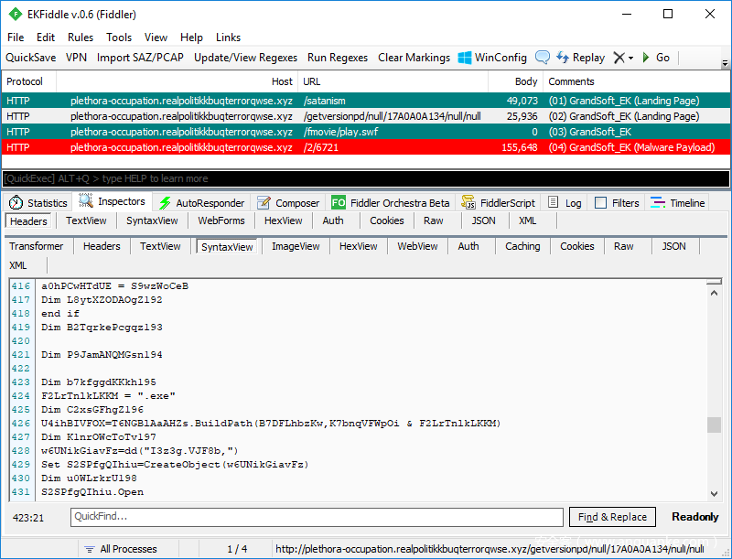732x559 pixels.
Task: Open the AutoResponder lightning tab
Action: pos(201,203)
